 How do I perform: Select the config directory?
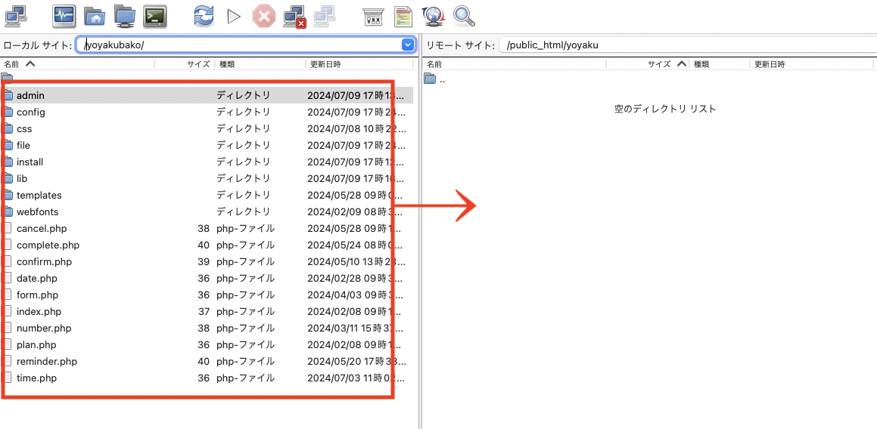click(207, 113)
